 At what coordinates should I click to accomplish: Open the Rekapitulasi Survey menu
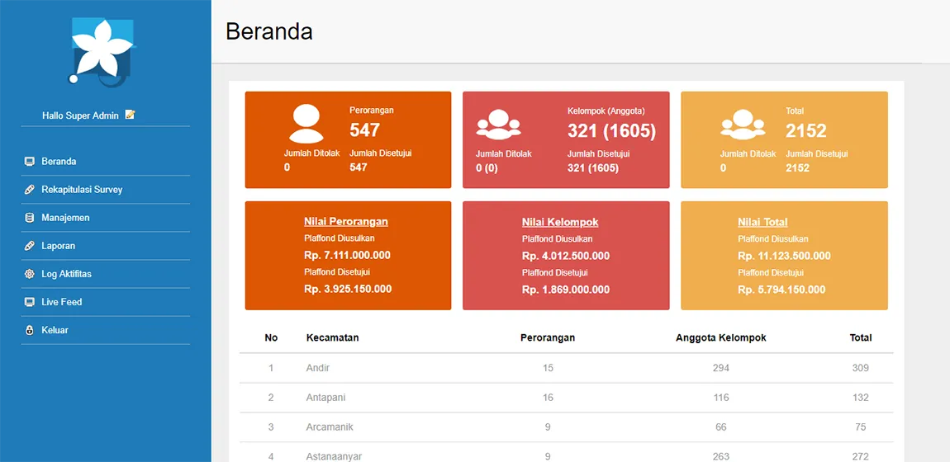coord(82,189)
